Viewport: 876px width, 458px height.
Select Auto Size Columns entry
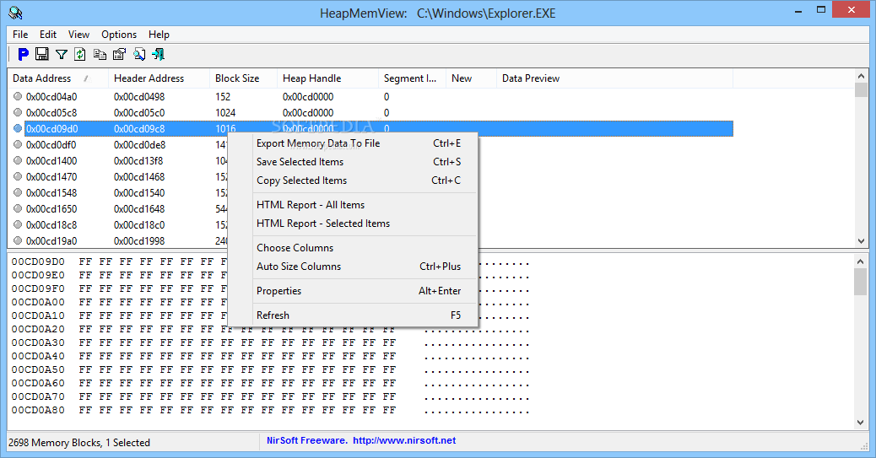point(353,267)
